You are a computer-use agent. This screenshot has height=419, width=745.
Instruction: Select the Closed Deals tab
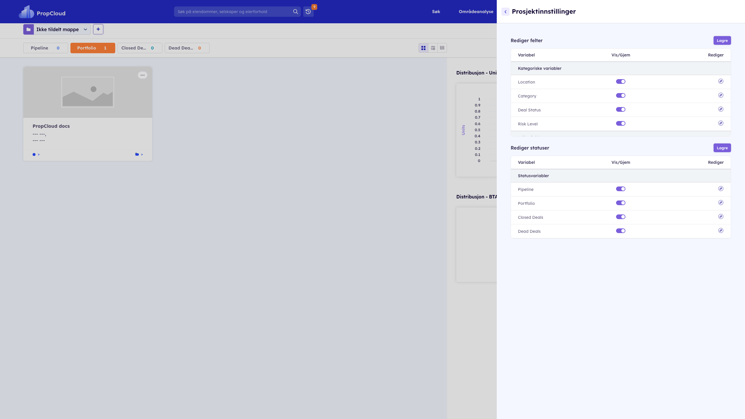[140, 48]
